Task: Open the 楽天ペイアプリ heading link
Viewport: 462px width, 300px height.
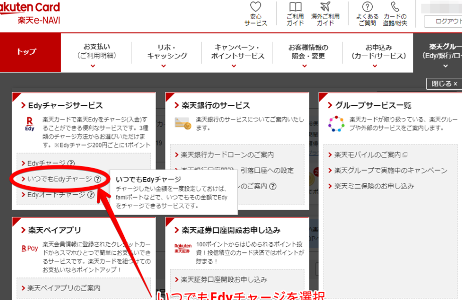Action: (x=51, y=230)
